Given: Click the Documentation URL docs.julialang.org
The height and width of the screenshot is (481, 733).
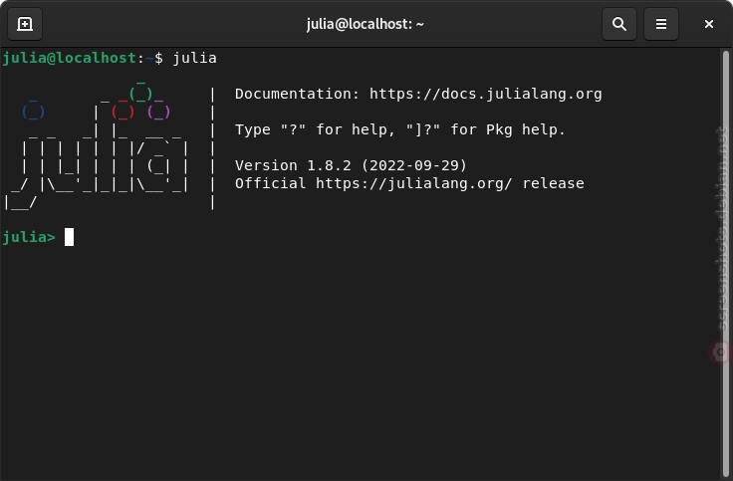Looking at the screenshot, I should tap(486, 94).
